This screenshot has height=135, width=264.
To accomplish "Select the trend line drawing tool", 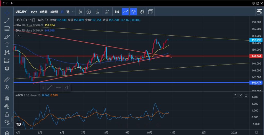I will pyautogui.click(x=7, y=21).
